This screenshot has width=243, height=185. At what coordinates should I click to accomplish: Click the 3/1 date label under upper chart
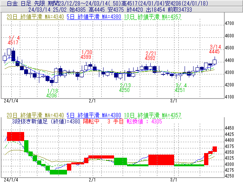(x=174, y=101)
